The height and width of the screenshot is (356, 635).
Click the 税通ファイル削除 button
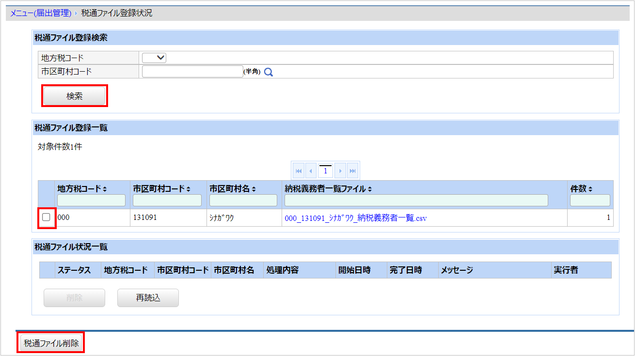click(51, 343)
